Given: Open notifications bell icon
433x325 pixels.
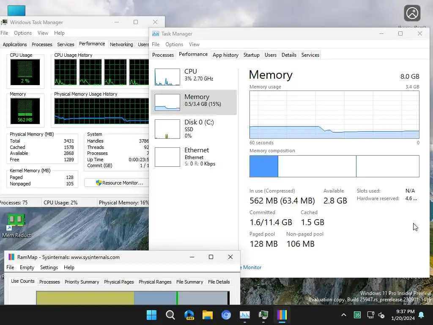Looking at the screenshot, I should [422, 315].
